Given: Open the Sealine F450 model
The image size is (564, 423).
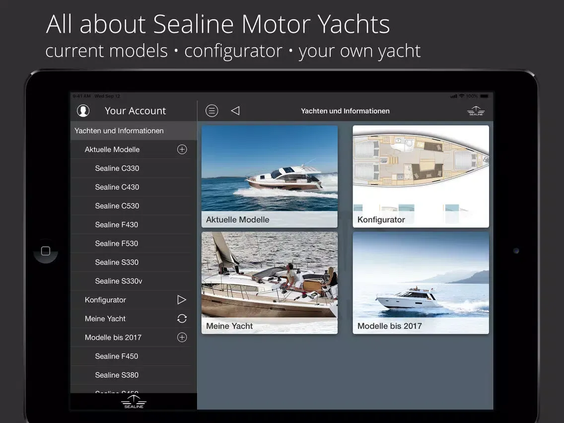Looking at the screenshot, I should pos(134,356).
